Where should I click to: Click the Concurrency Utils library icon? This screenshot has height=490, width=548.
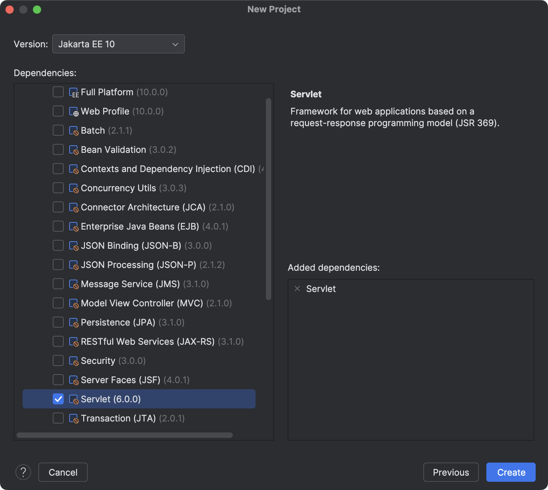pyautogui.click(x=74, y=188)
